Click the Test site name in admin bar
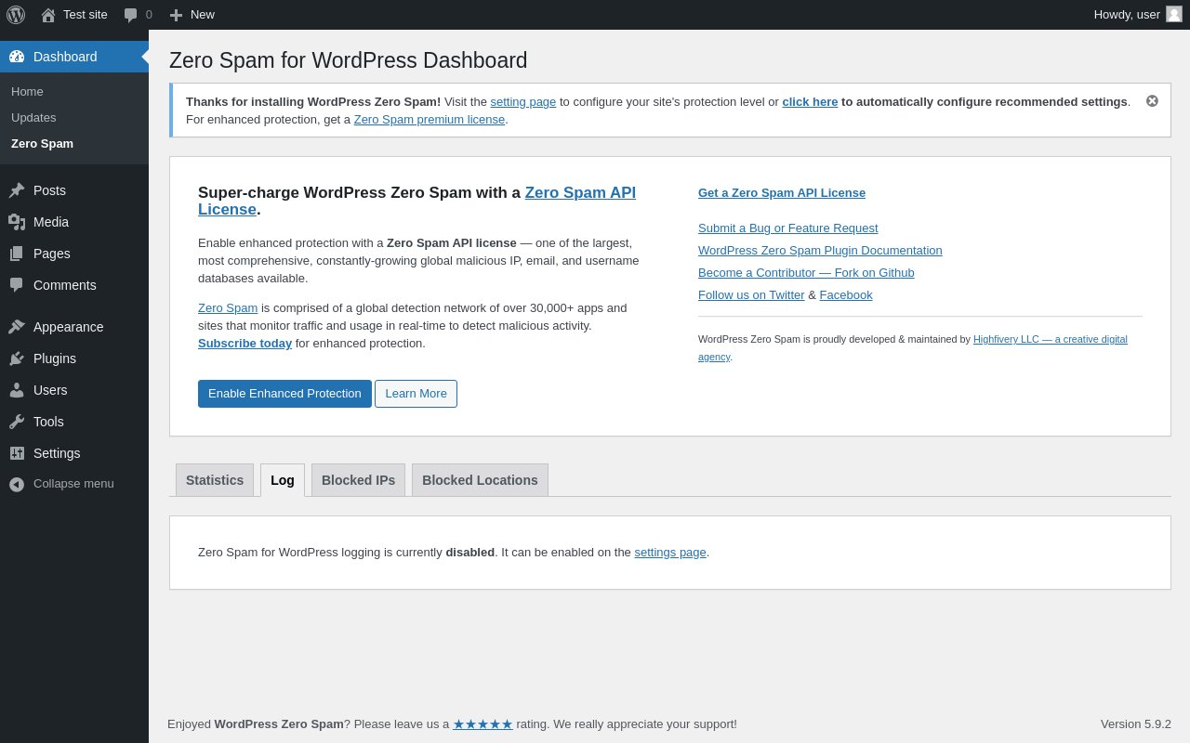1190x743 pixels. 86,14
